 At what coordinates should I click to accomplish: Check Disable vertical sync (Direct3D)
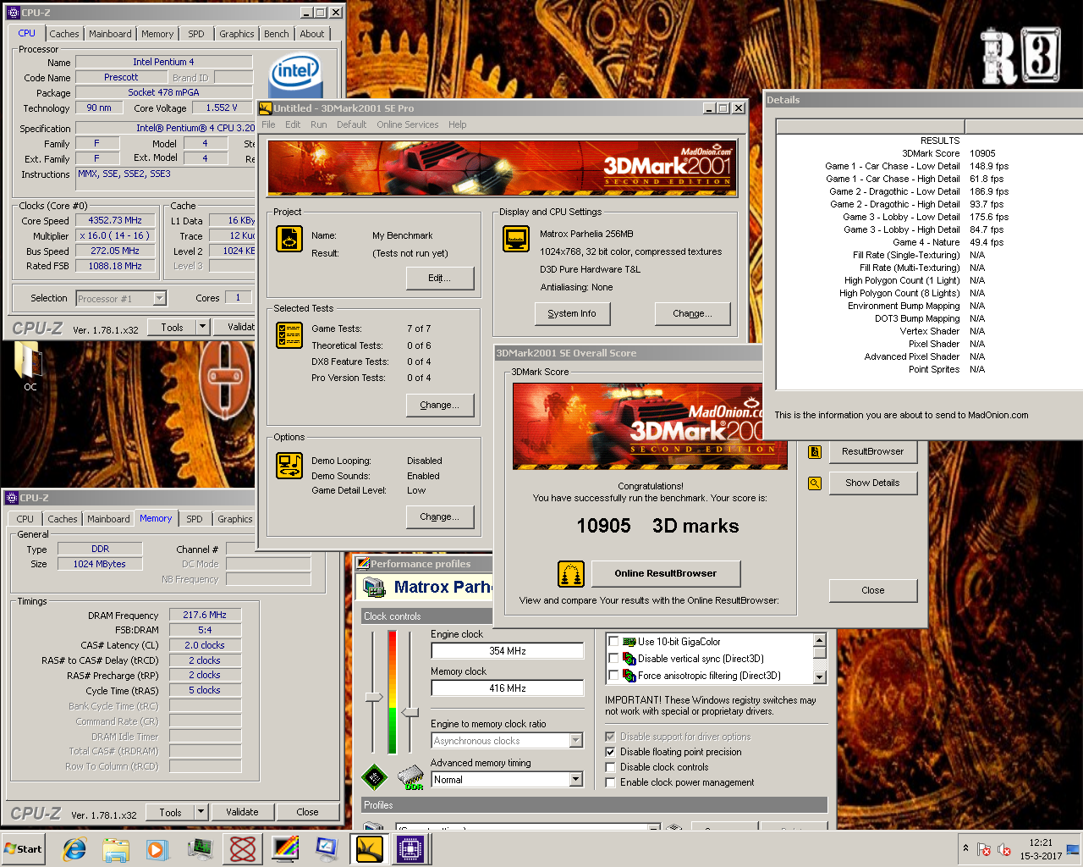click(x=613, y=659)
